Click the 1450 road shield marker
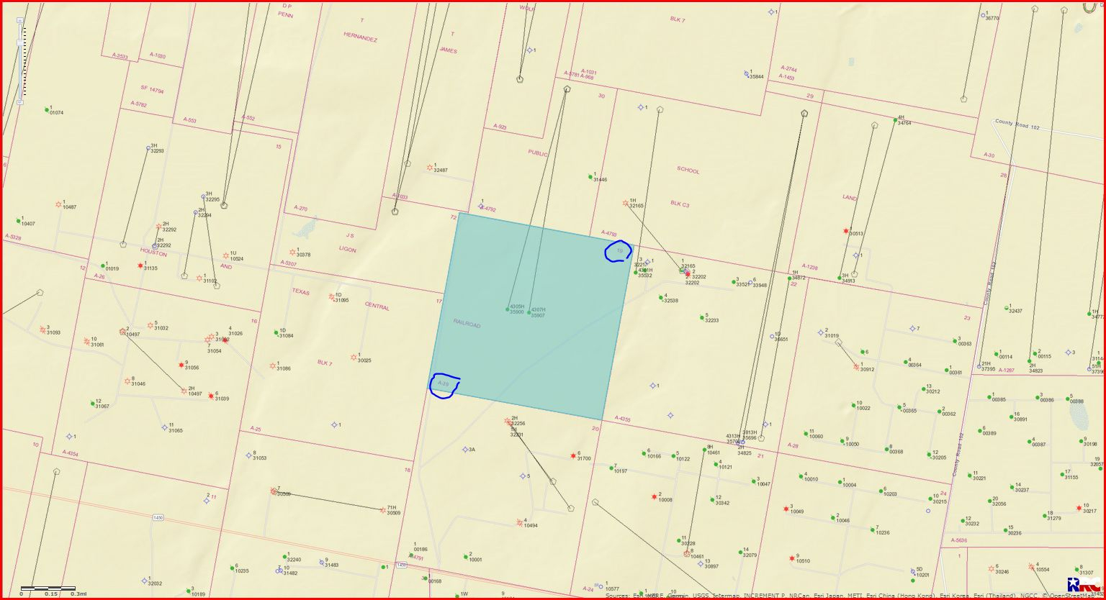1106x600 pixels. click(x=158, y=517)
